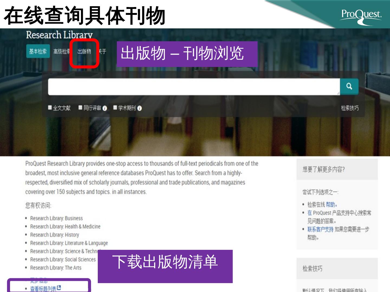Image resolution: width=390 pixels, height=292 pixels.
Task: Click the external-link icon after 查看标题列表
Action: 59,288
